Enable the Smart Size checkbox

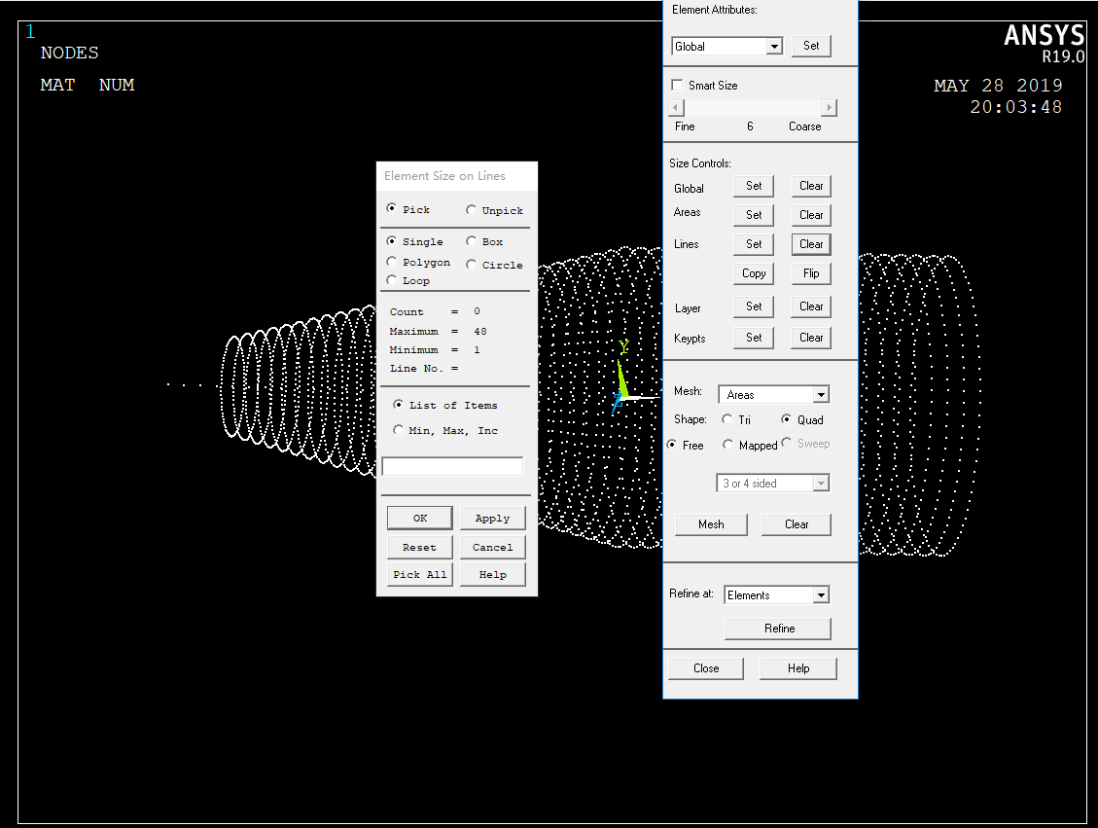tap(677, 86)
